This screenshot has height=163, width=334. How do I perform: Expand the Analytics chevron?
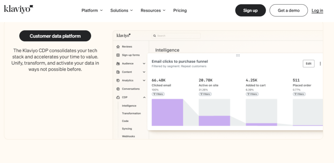coord(144,81)
